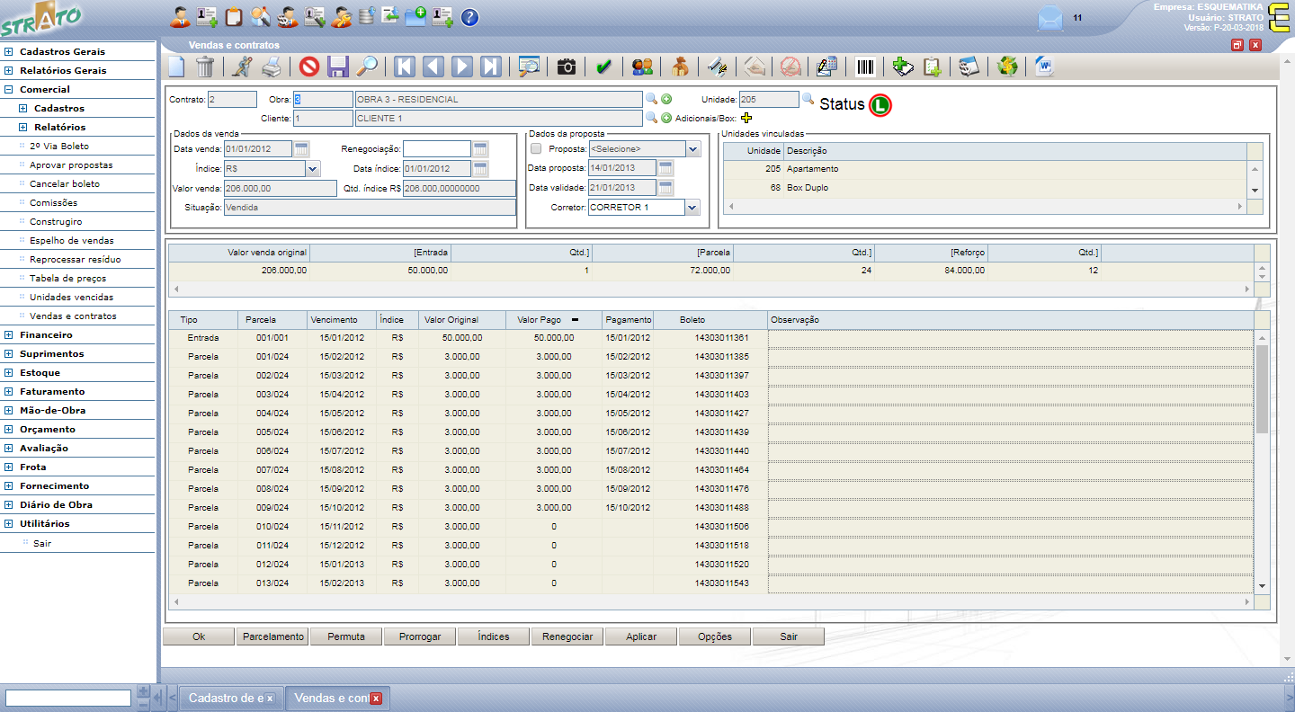The image size is (1295, 712).
Task: Expand Suprimentos in sidebar
Action: coord(9,353)
